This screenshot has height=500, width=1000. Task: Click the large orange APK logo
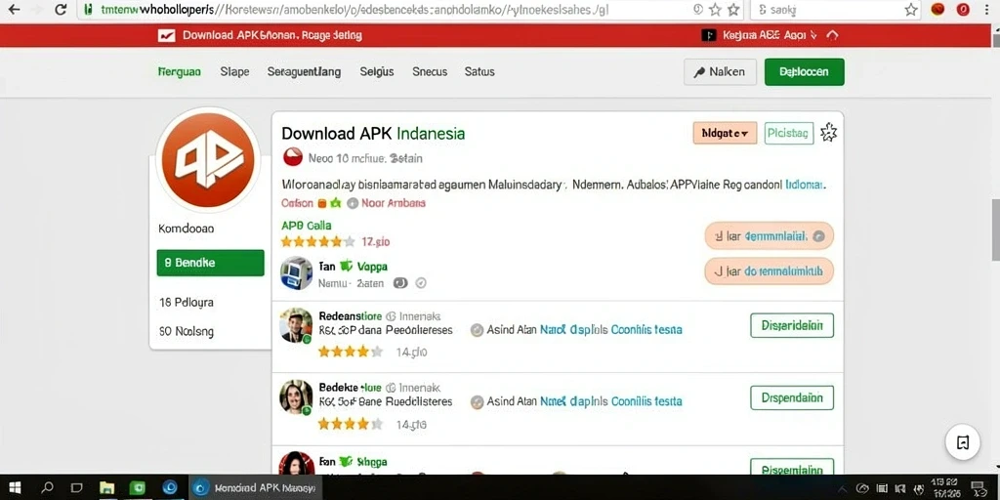pyautogui.click(x=210, y=159)
